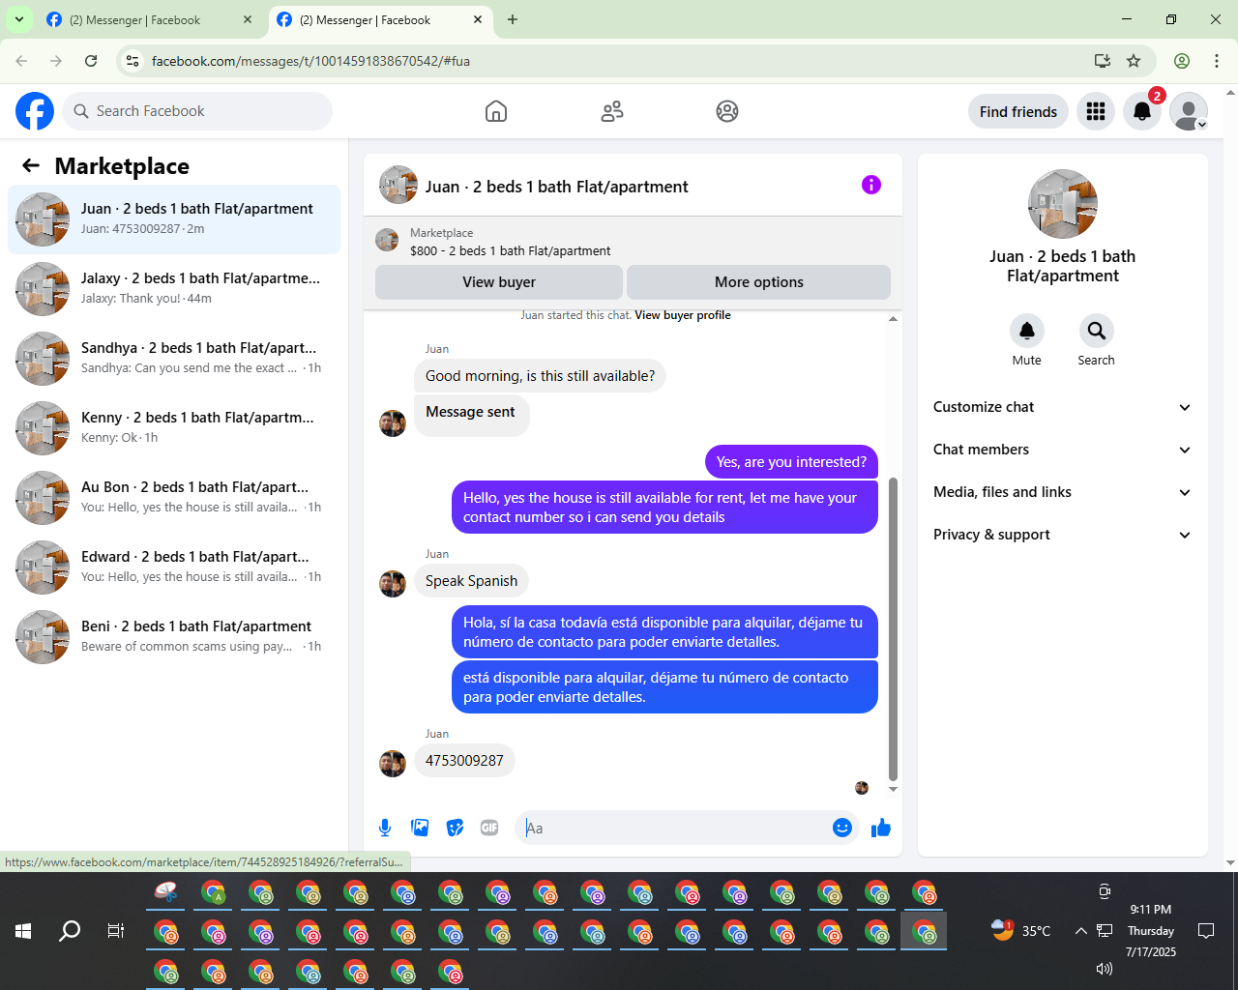The image size is (1238, 990).
Task: Click the chat scroll-down arrow
Action: (x=893, y=790)
